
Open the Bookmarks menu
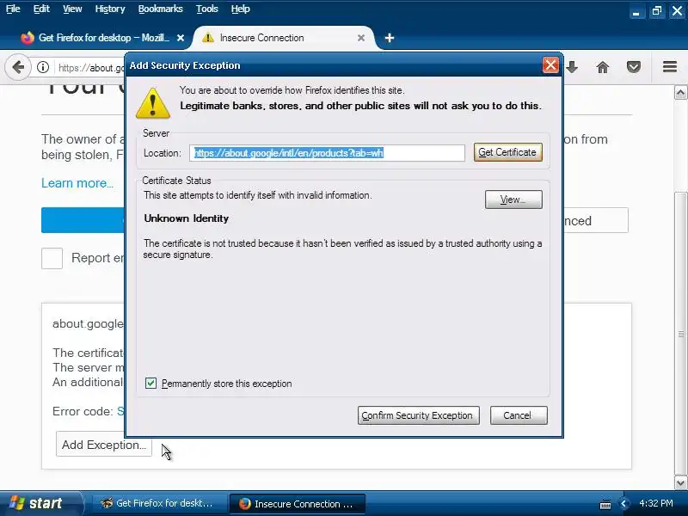160,9
